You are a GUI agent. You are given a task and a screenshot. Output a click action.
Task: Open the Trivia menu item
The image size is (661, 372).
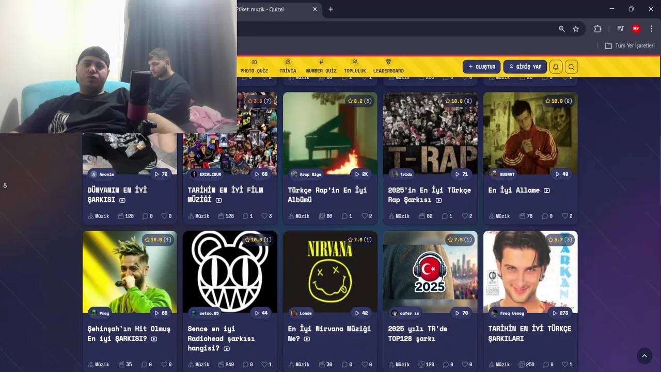tap(288, 67)
